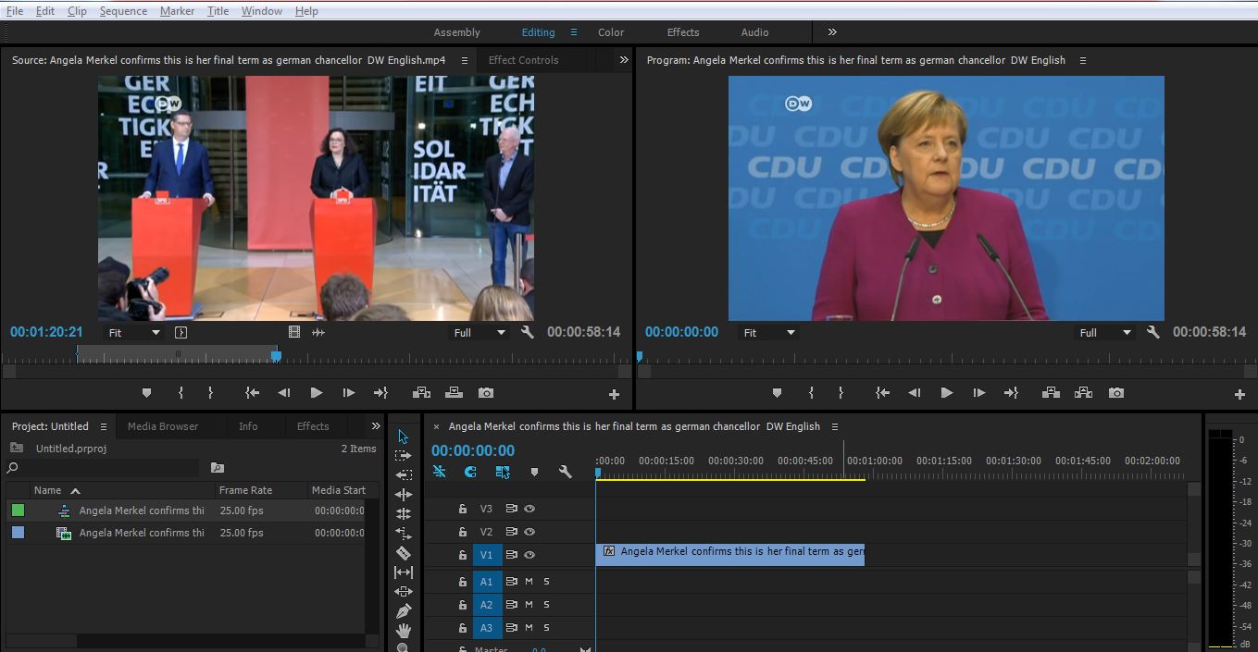Switch to the Media Browser tab
Image resolution: width=1258 pixels, height=652 pixels.
click(163, 426)
